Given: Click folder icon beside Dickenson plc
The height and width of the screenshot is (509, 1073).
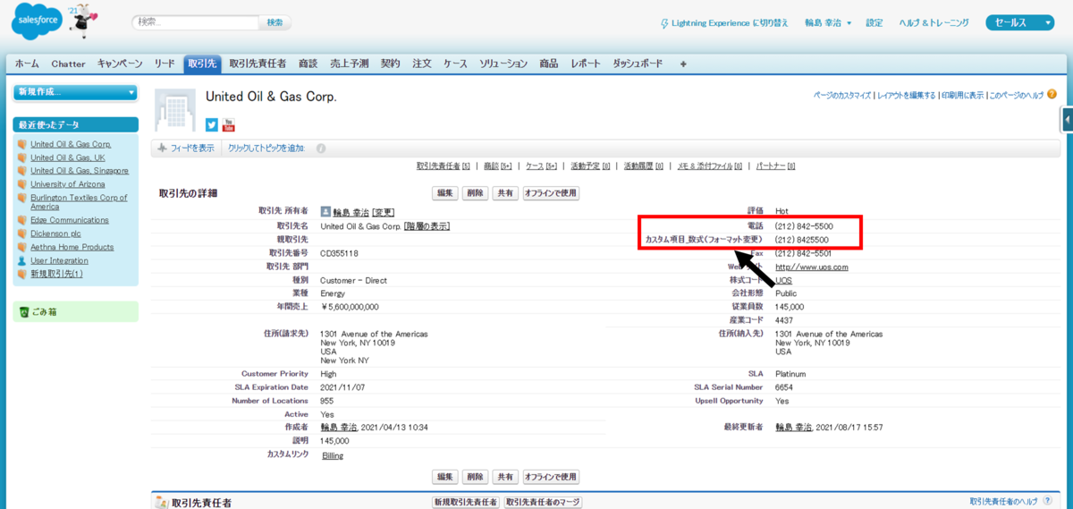Looking at the screenshot, I should (x=22, y=233).
